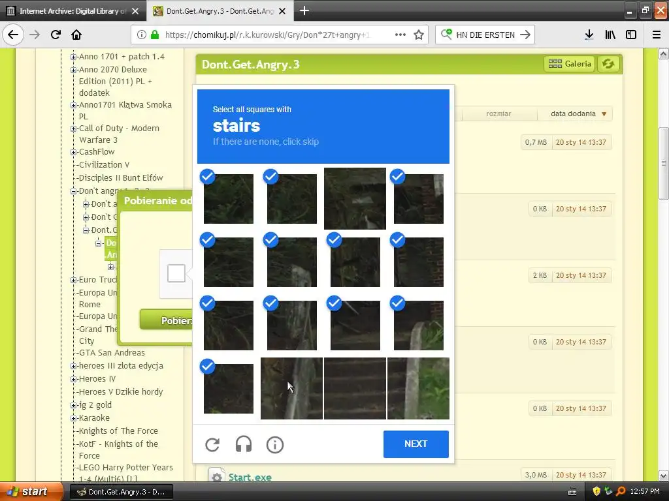669x501 pixels.
Task: Expand the Heroes IV folder node
Action: pyautogui.click(x=73, y=379)
